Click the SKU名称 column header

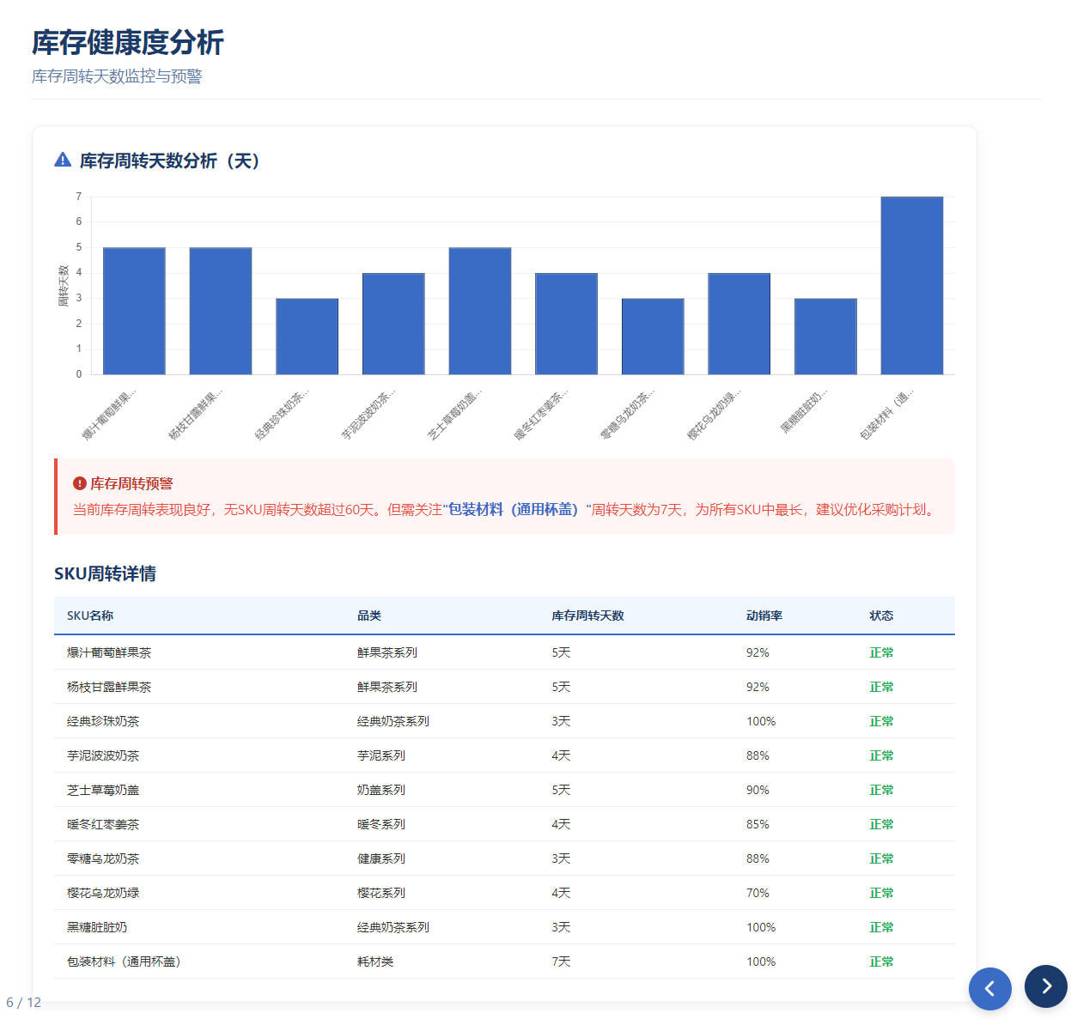90,616
